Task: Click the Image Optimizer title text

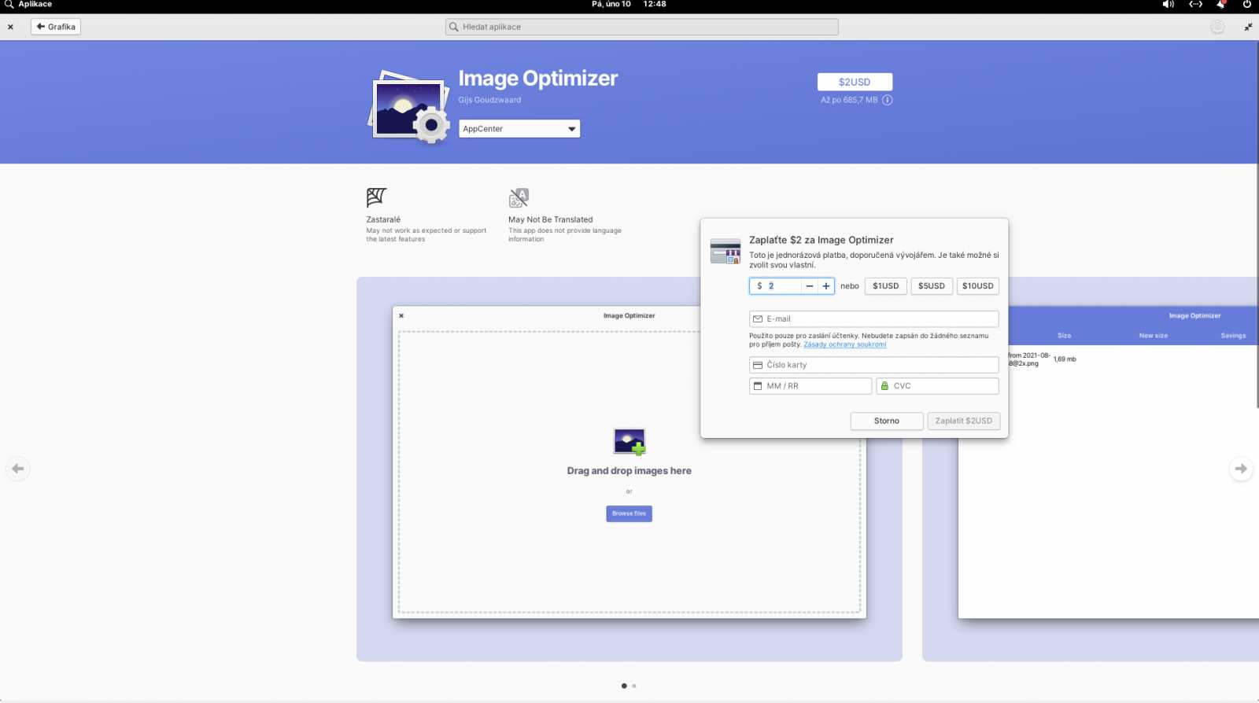Action: click(x=538, y=79)
